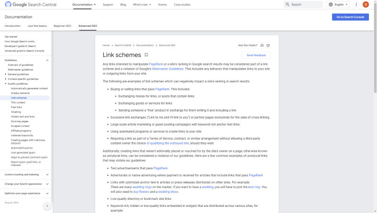Open Automatically generated content page
This screenshot has height=213, width=377.
(x=29, y=88)
